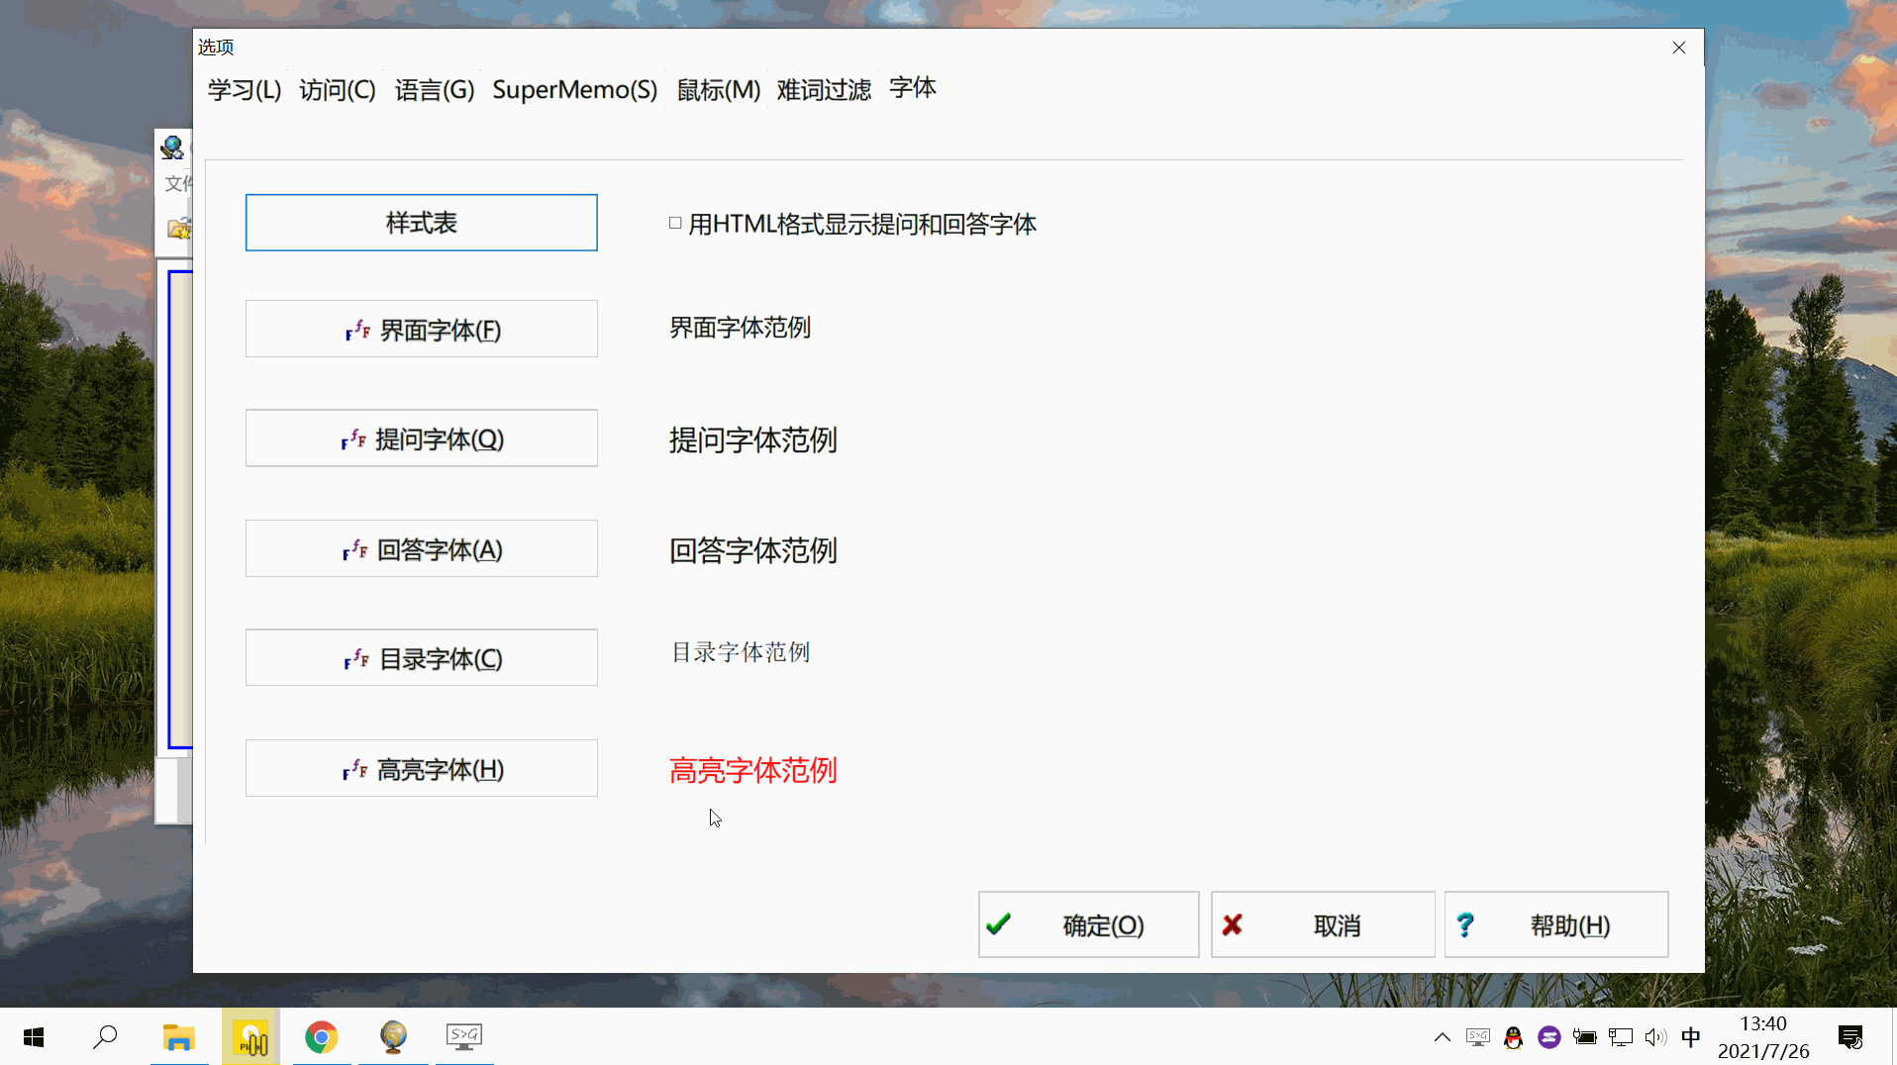This screenshot has width=1897, height=1065.
Task: Confirm settings with the 确定(O) button
Action: click(x=1087, y=924)
